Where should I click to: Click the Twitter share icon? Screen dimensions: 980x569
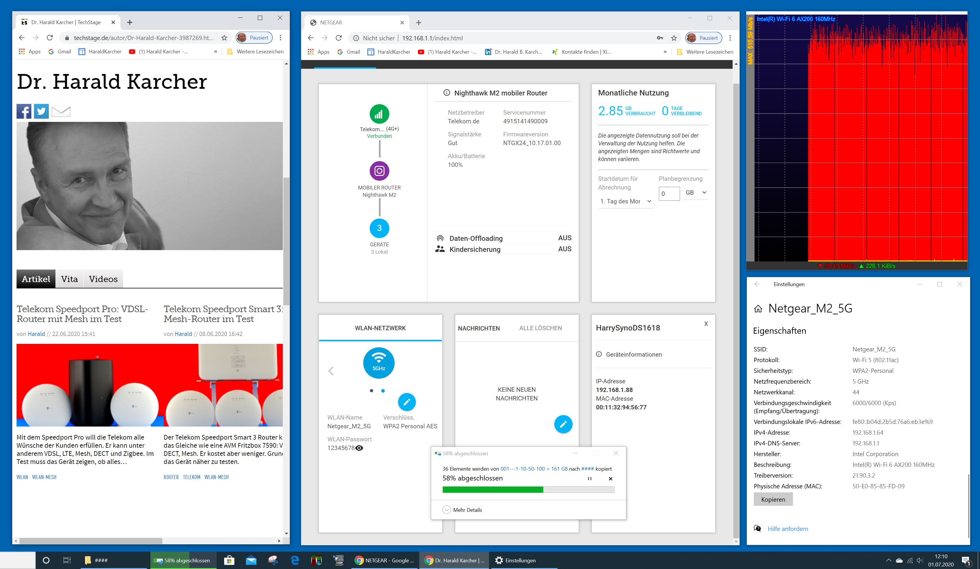41,111
